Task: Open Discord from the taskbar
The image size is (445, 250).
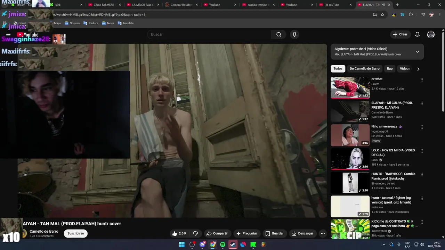Action: tap(202, 244)
